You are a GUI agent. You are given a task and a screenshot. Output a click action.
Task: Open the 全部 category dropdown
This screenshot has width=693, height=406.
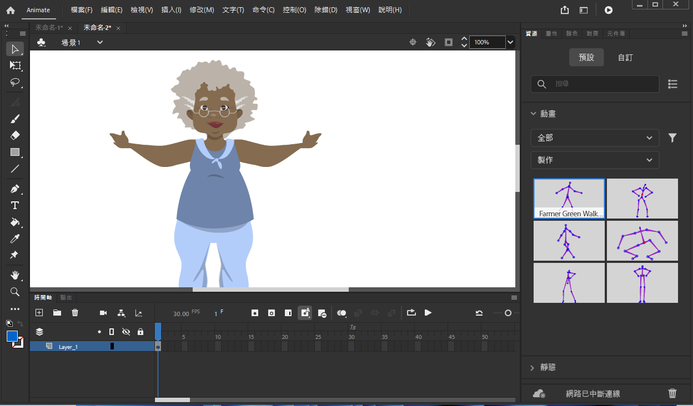tap(595, 138)
